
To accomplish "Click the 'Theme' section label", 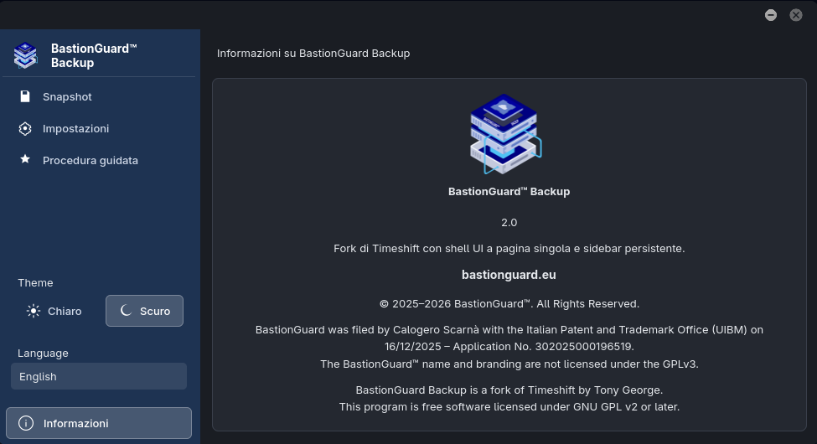I will 35,282.
